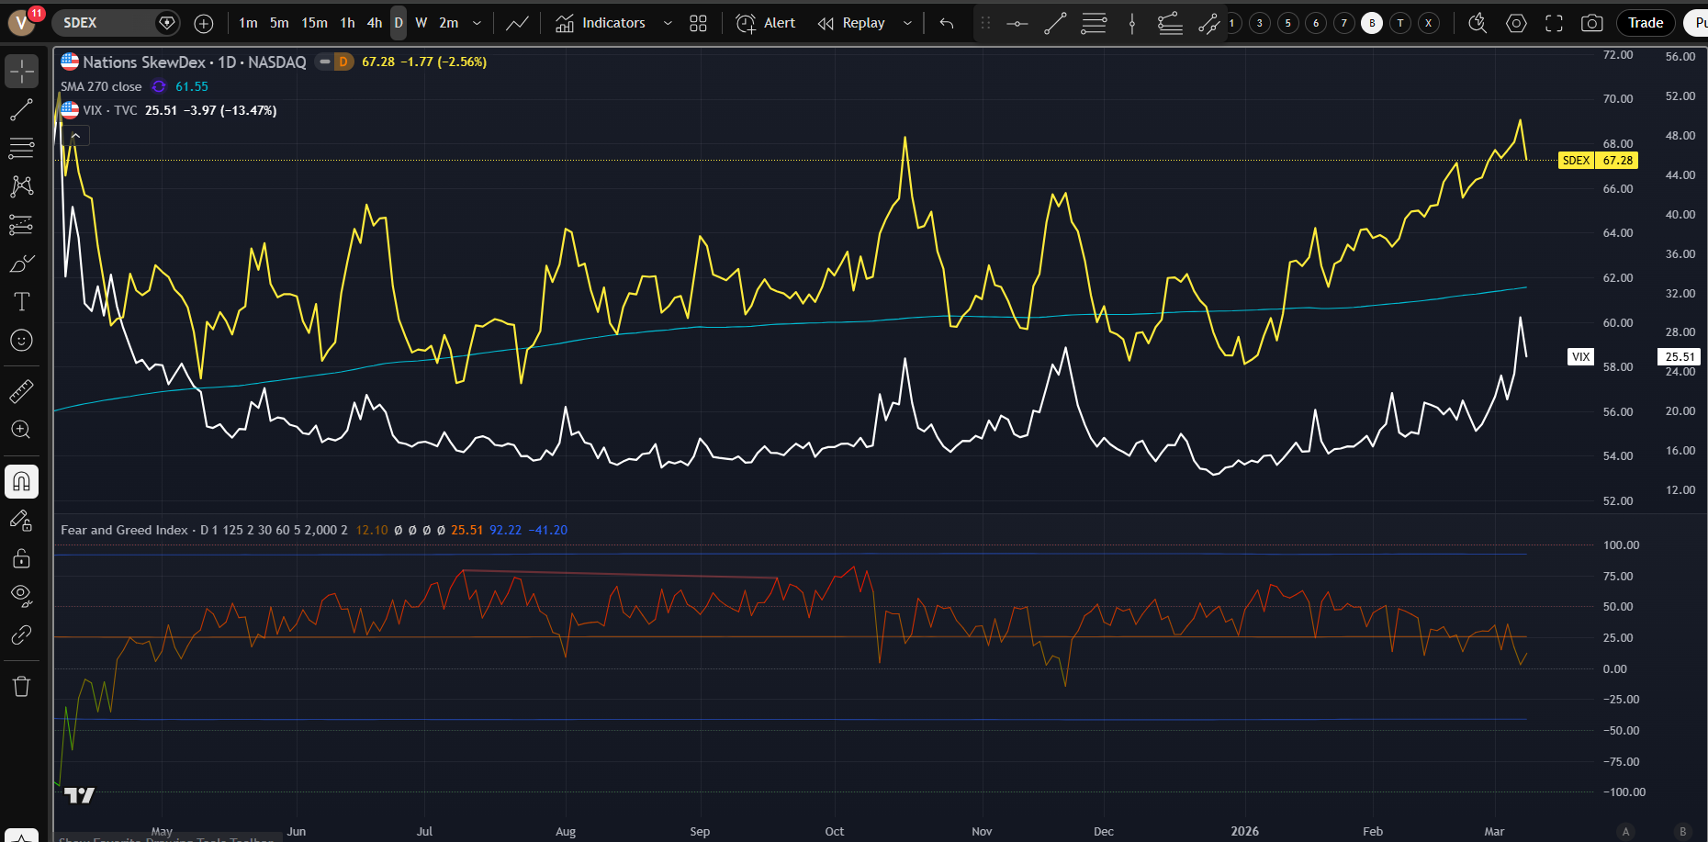Viewport: 1708px width, 842px height.
Task: Open the emoji icons tool
Action: [21, 341]
